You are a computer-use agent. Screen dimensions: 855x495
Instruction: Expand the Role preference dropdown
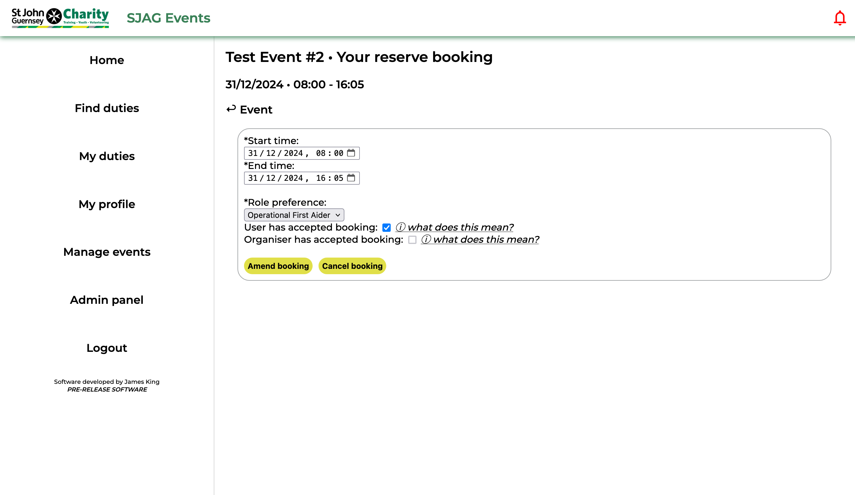294,215
